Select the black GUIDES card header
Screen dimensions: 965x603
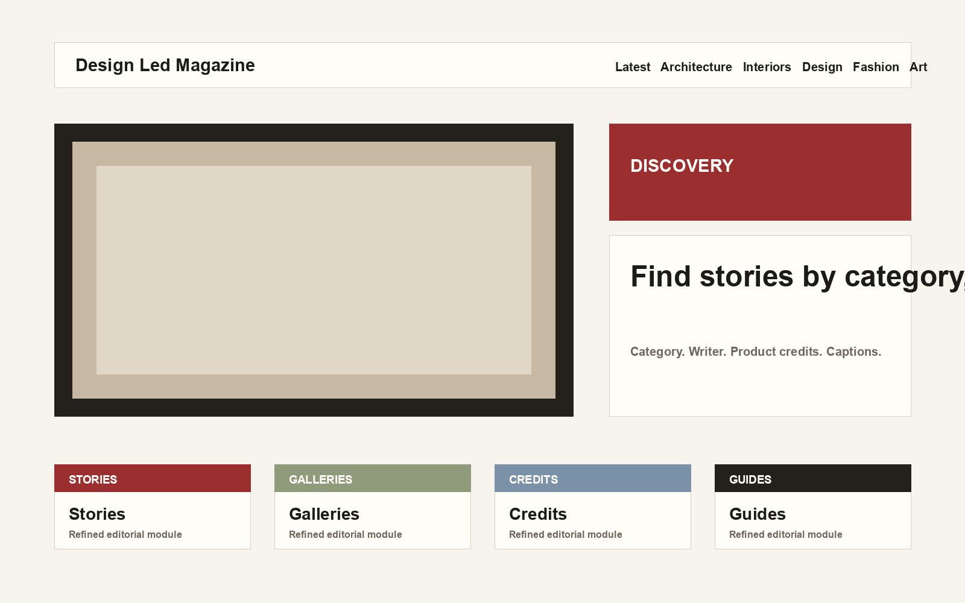pyautogui.click(x=813, y=478)
